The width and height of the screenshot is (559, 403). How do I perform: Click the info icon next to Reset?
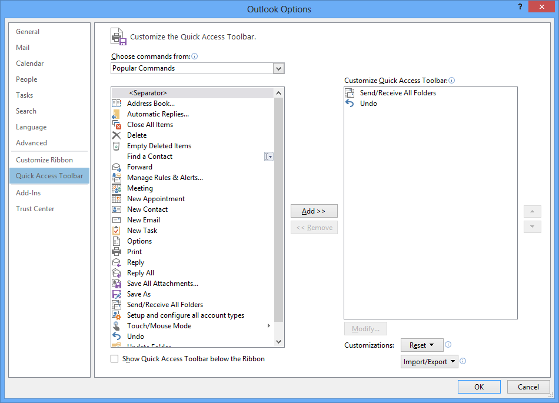tap(448, 345)
